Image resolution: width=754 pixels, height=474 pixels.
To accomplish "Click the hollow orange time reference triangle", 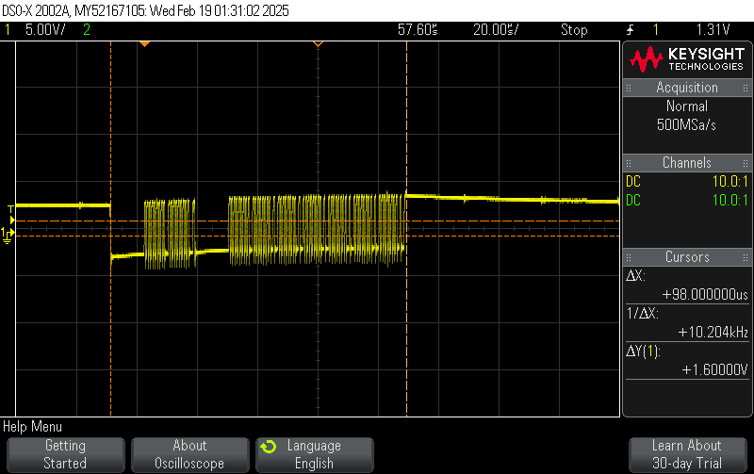I will pyautogui.click(x=318, y=43).
